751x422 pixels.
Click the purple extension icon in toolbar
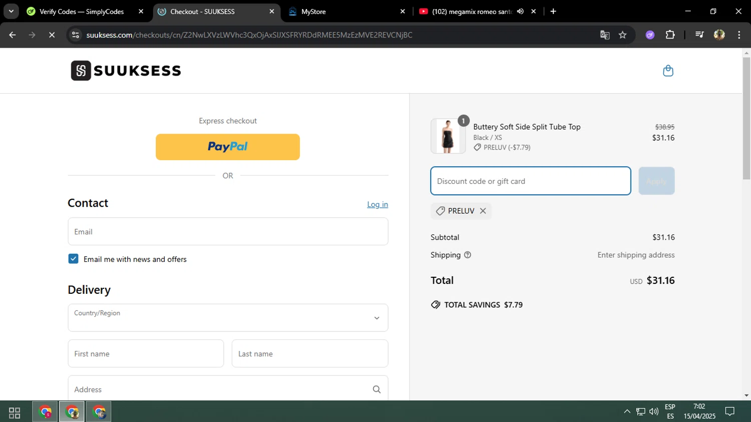click(650, 35)
